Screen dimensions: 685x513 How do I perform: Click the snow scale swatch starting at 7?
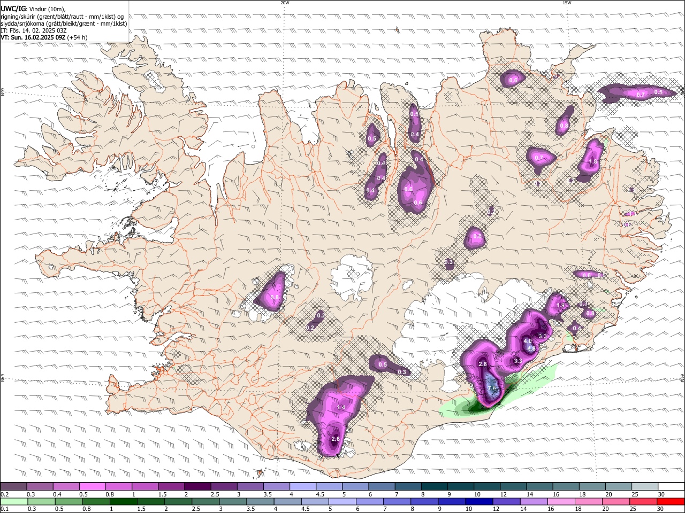pyautogui.click(x=408, y=487)
